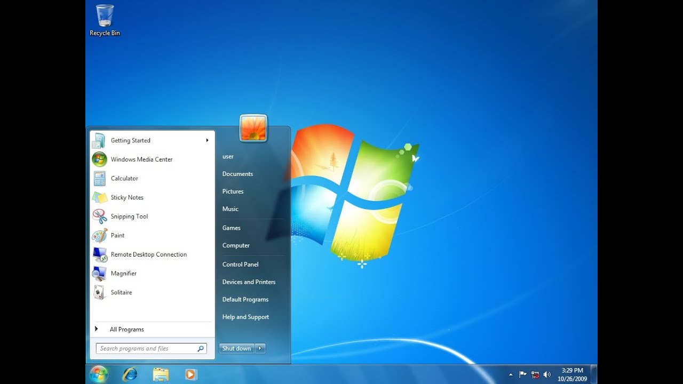Click the Solitaire label

(x=121, y=292)
